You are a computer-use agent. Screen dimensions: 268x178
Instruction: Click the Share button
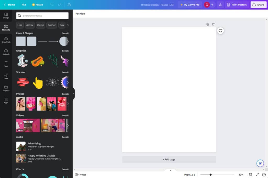click(258, 5)
